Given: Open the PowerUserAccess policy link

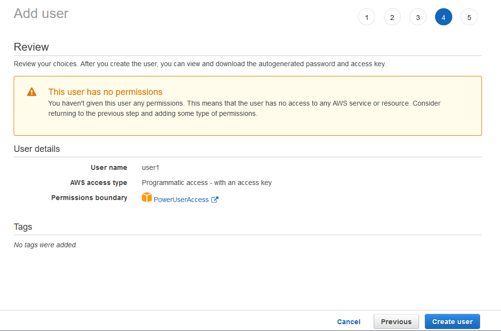Looking at the screenshot, I should (181, 200).
